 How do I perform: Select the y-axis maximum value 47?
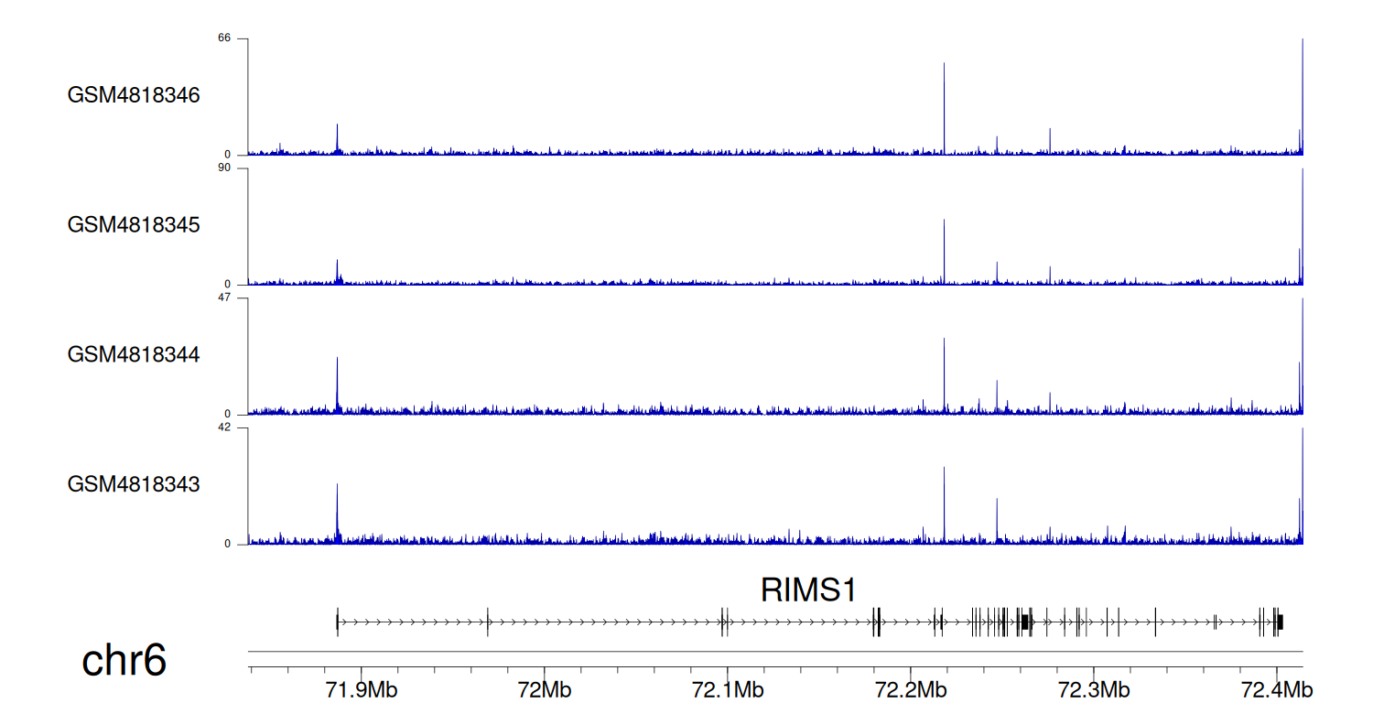click(223, 298)
